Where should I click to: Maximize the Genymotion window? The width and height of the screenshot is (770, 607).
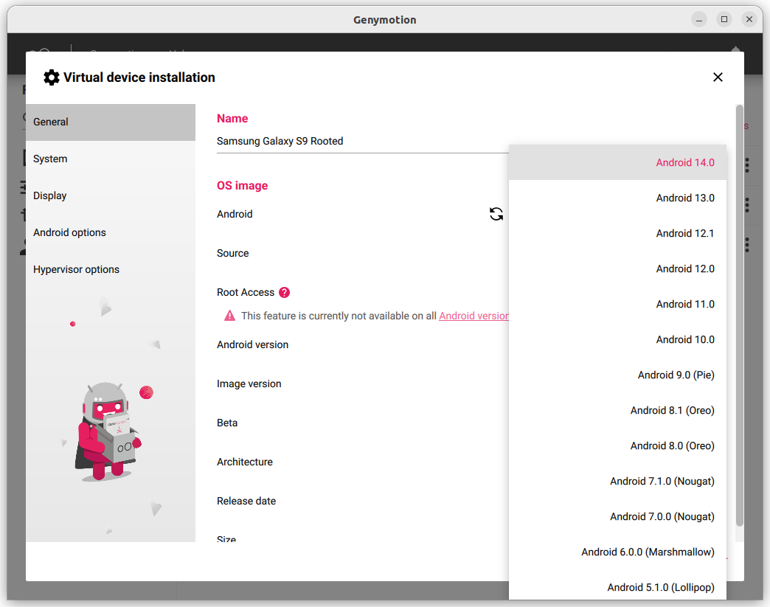click(724, 19)
